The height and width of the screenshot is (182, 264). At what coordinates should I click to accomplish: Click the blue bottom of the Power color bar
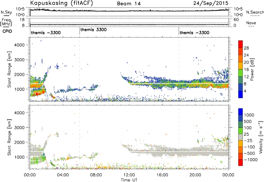(241, 94)
